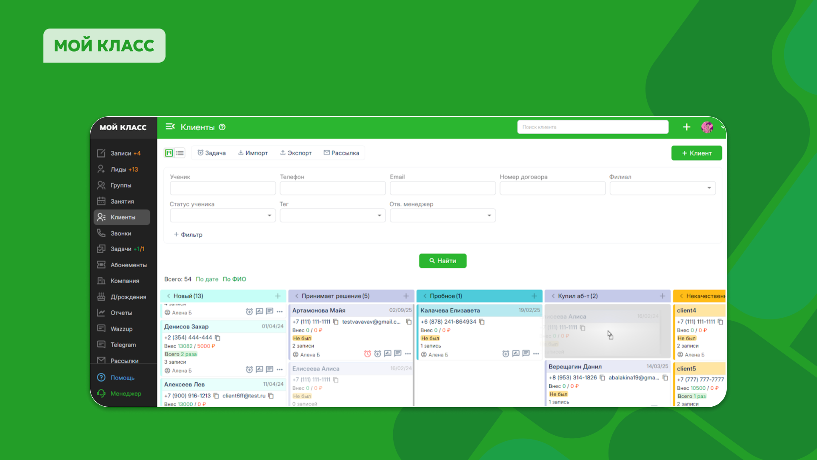Open '...' more options on Артамонова Майя card

[407, 354]
